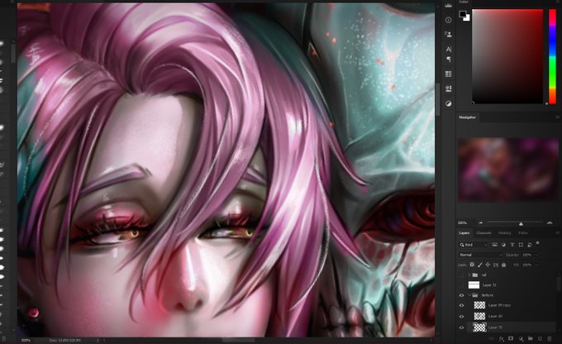Create a new layer group

[530, 338]
